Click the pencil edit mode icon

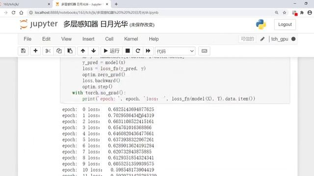pos(262,39)
